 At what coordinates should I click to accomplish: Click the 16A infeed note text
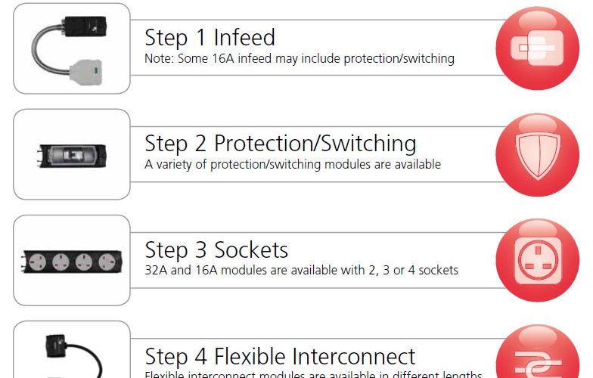[300, 58]
